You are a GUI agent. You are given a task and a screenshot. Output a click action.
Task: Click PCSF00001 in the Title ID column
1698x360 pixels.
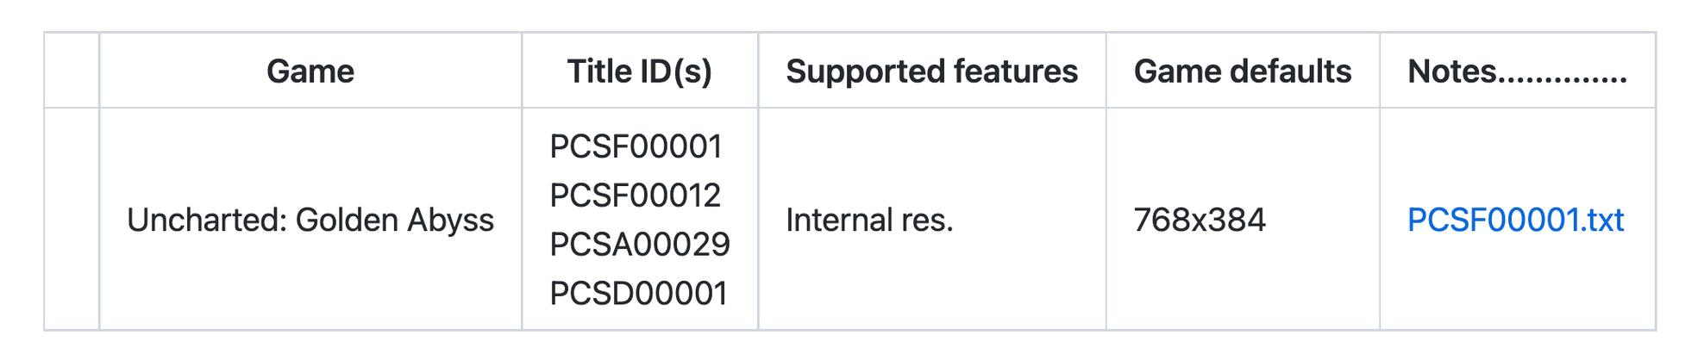[636, 146]
